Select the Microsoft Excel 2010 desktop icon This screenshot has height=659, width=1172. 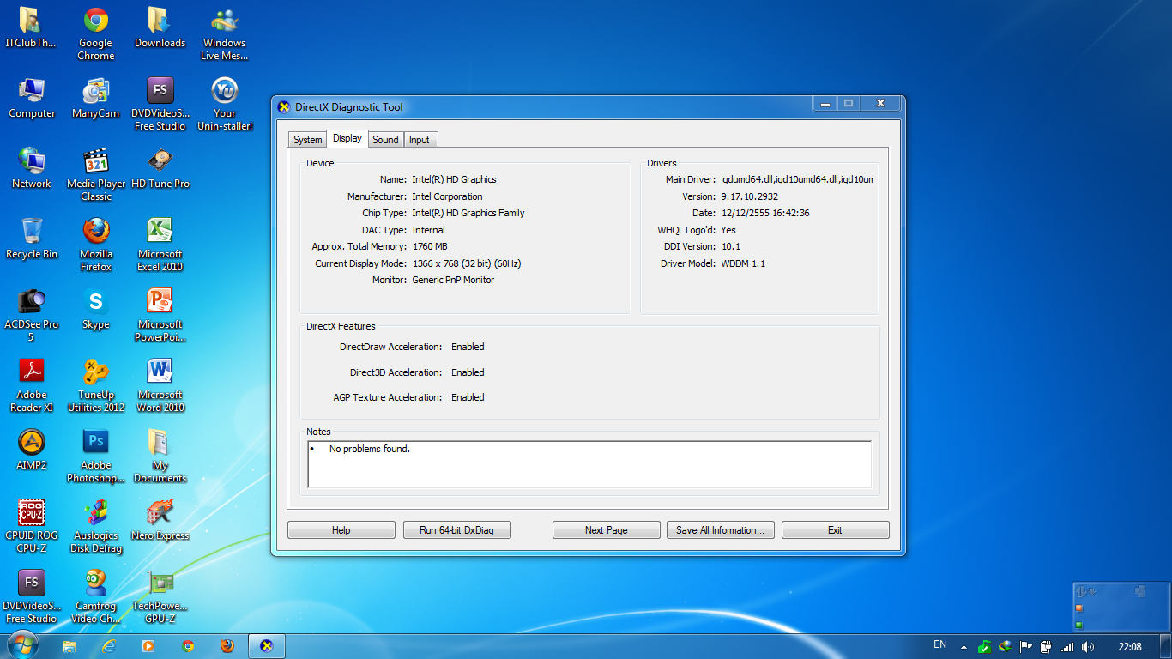(x=160, y=245)
